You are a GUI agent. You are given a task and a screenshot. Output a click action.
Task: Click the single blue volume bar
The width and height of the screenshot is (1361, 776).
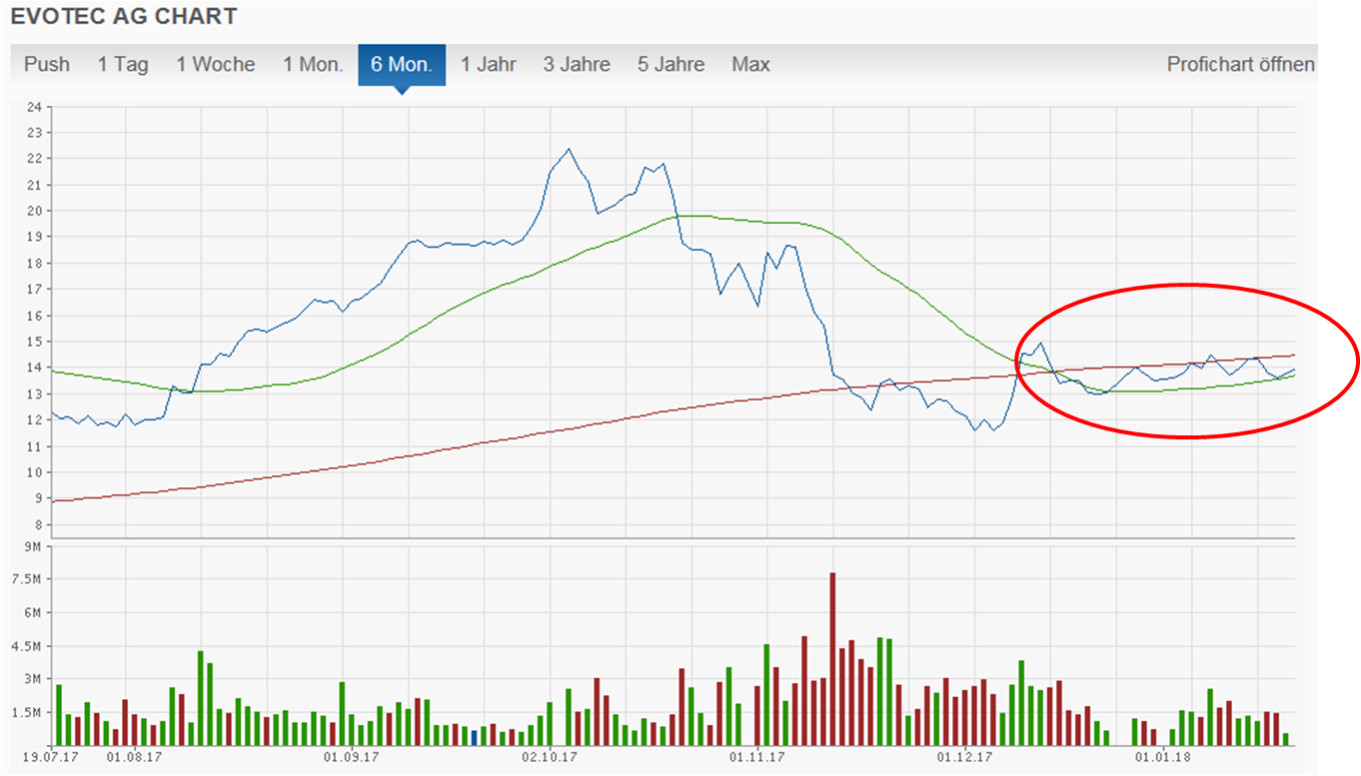pos(474,737)
